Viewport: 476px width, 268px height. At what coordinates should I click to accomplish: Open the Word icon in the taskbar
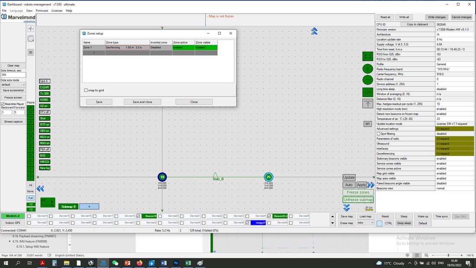164,263
